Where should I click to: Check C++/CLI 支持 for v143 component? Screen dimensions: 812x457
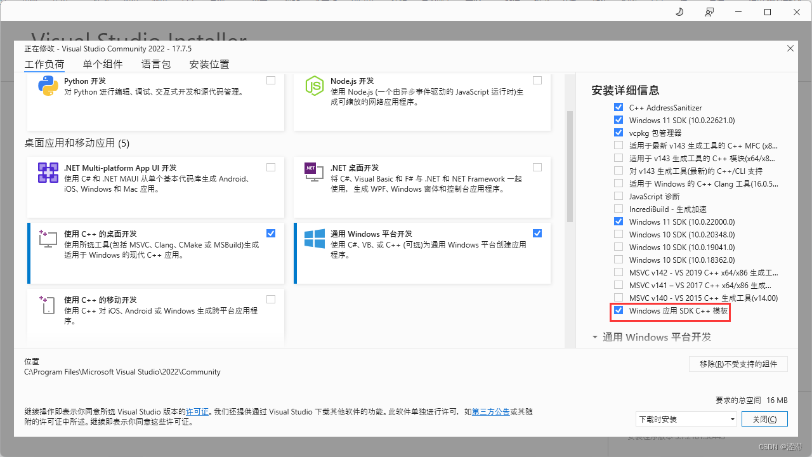pos(619,171)
